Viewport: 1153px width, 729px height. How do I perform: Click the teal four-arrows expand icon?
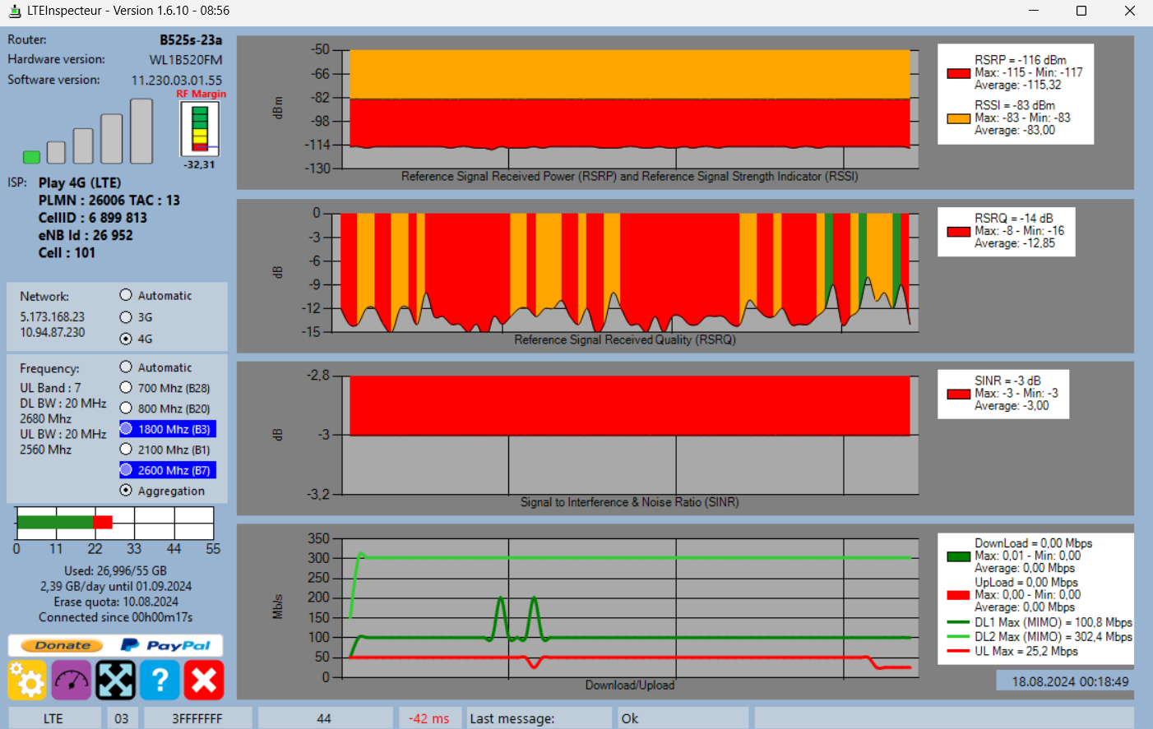pos(115,681)
